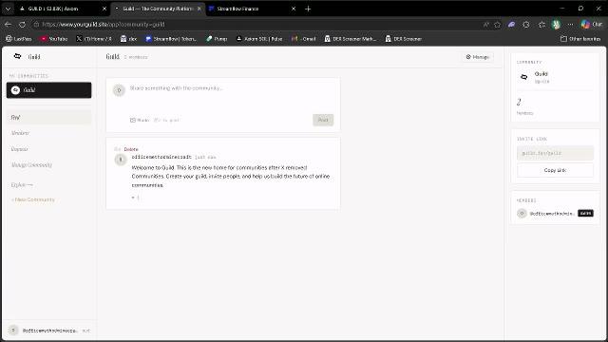Open the Gmail bookmark

coord(304,39)
